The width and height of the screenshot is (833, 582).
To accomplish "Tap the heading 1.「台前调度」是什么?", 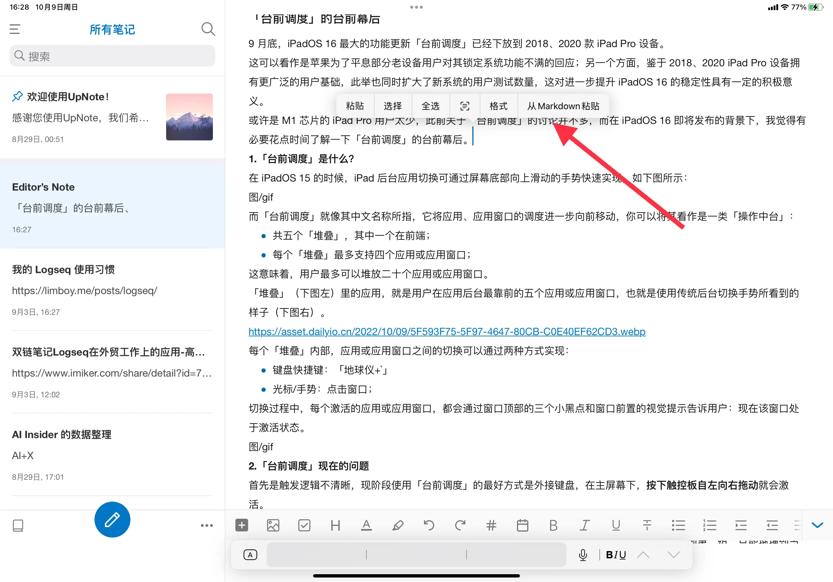I will pos(301,159).
